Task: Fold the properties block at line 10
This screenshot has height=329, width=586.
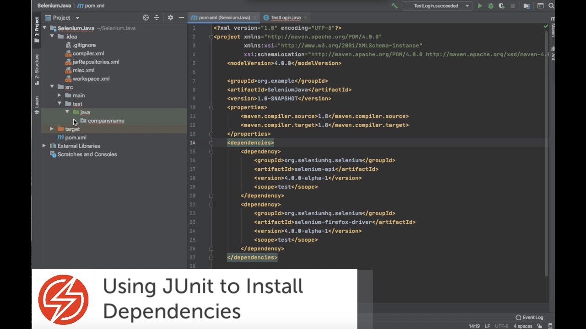Action: (x=211, y=107)
